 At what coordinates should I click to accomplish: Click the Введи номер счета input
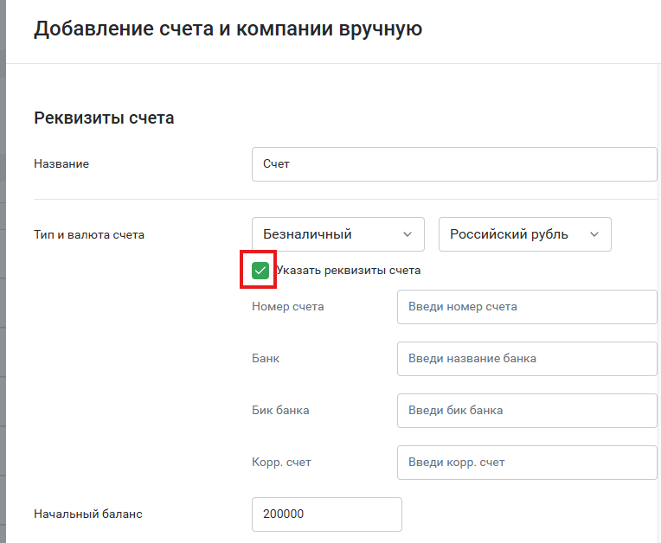point(527,307)
